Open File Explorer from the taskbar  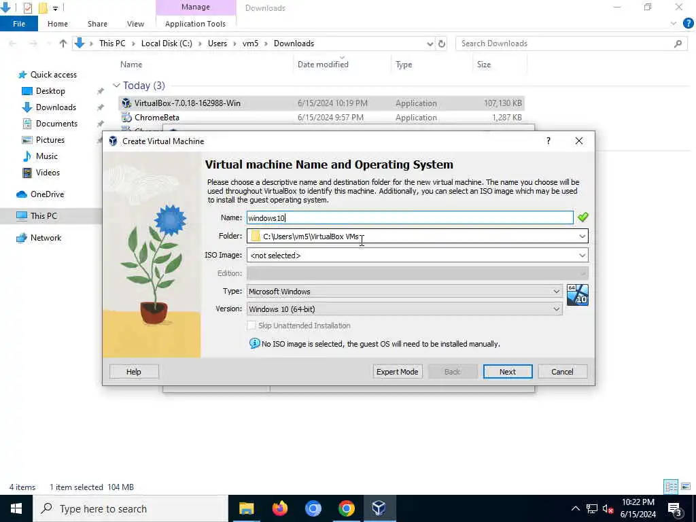click(x=246, y=508)
